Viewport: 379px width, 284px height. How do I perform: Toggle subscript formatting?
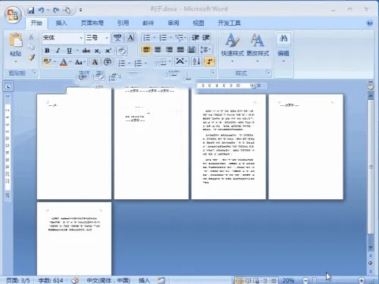tap(97, 51)
